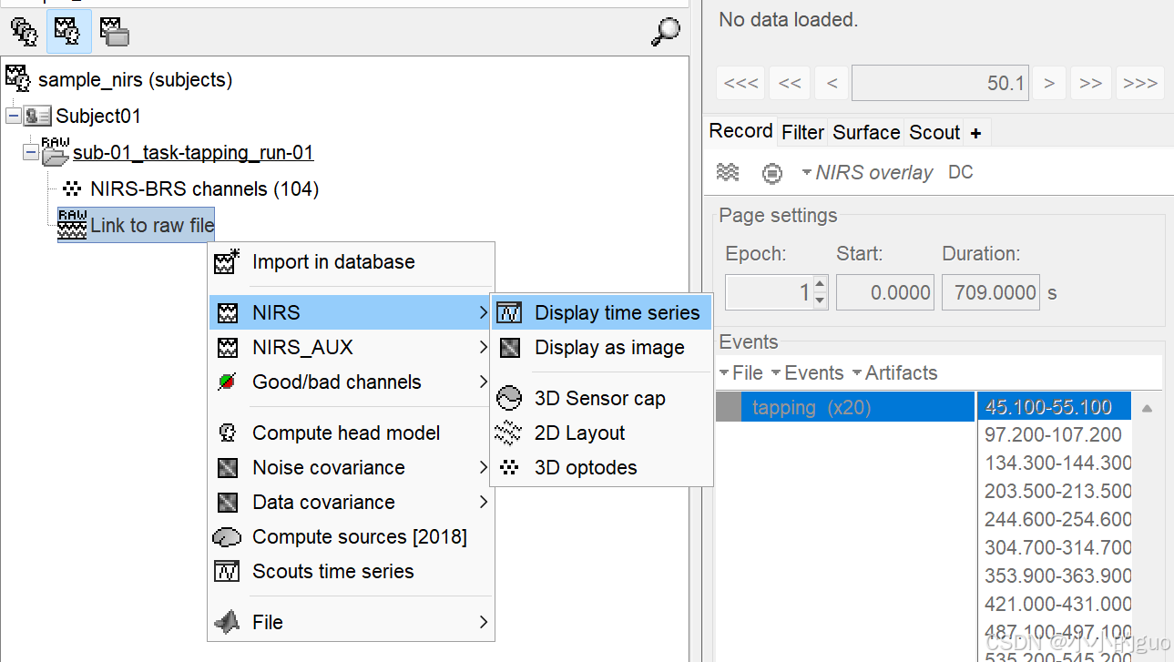Click Compute head model icon
Viewport: 1174px width, 662px height.
[227, 433]
